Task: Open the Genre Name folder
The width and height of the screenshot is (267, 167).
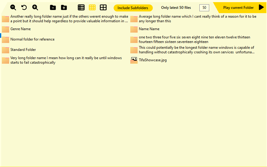Action: (20, 29)
